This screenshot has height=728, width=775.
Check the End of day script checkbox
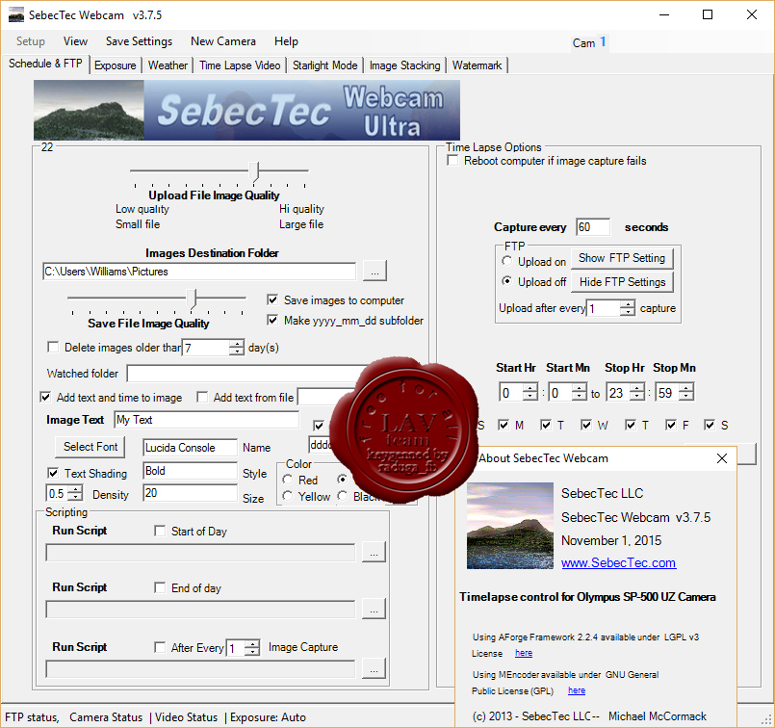pyautogui.click(x=160, y=587)
